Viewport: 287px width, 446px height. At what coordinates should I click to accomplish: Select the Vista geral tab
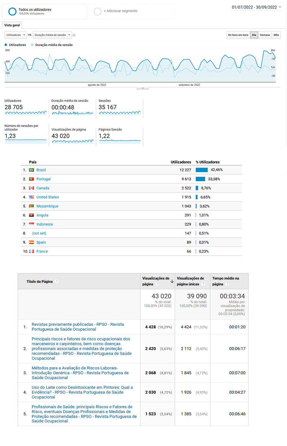click(12, 25)
